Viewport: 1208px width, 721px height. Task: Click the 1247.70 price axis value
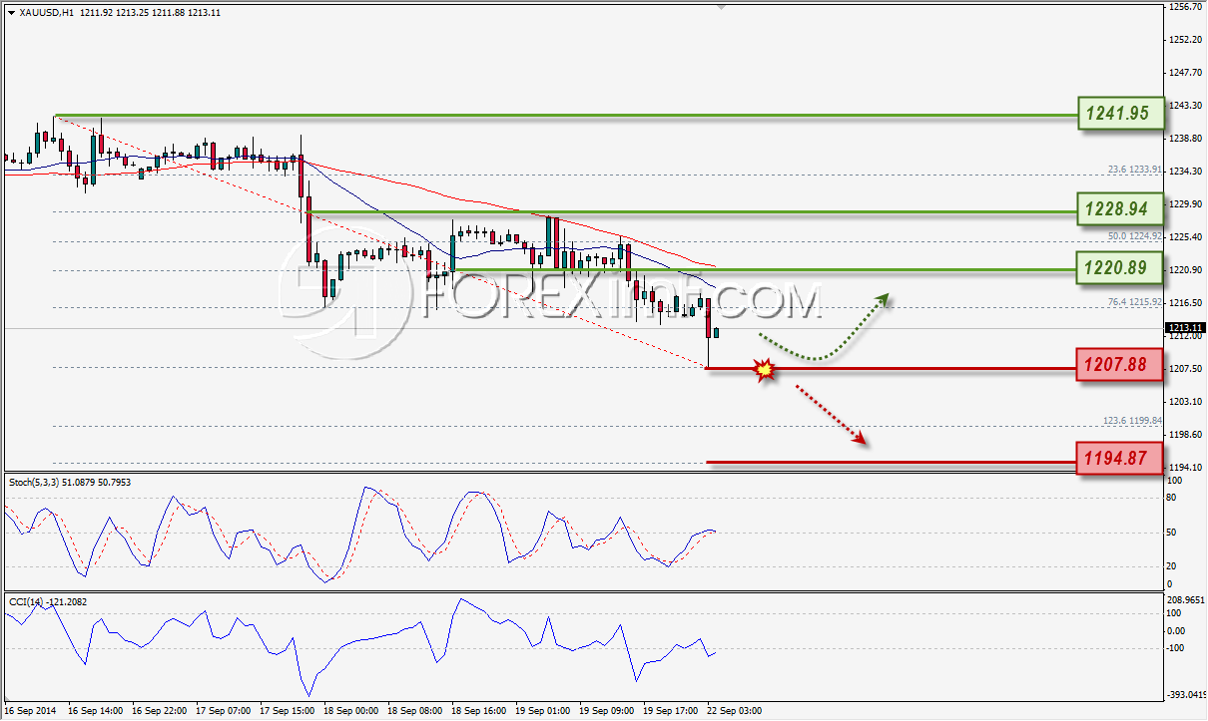pos(1185,72)
